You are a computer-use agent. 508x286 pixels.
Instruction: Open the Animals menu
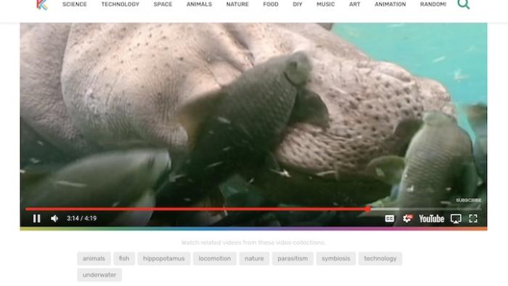pos(199,4)
